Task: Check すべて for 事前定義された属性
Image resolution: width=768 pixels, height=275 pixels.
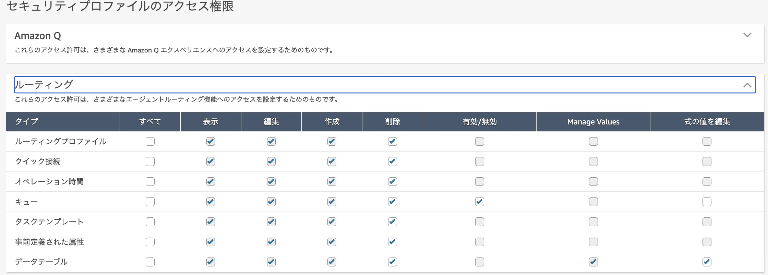Action: tap(150, 242)
